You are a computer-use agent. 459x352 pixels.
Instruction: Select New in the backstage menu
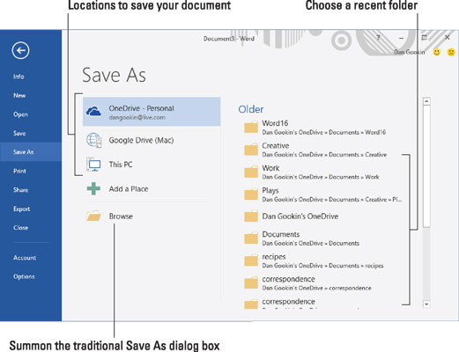(x=19, y=95)
